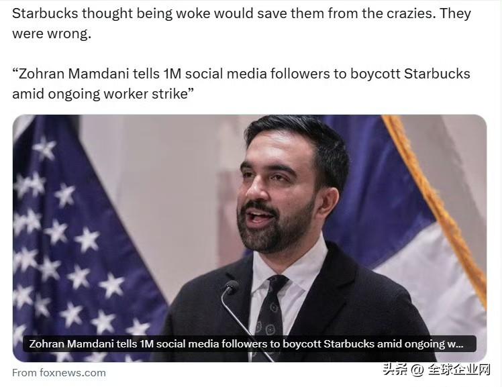Click the 头条 watermark text
This screenshot has height=387, width=502.
395,370
